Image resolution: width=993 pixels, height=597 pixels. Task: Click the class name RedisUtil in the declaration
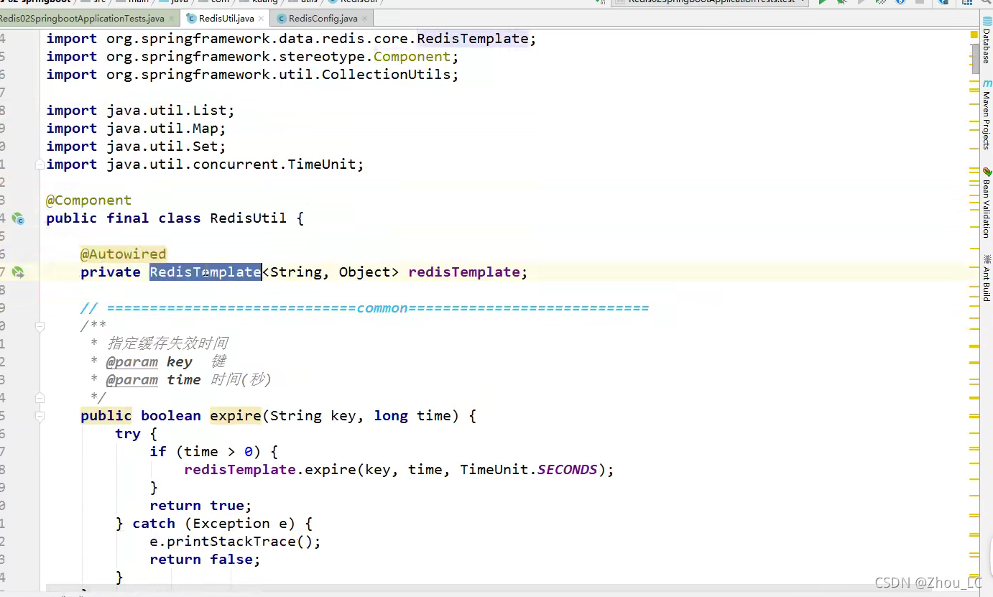(x=248, y=218)
